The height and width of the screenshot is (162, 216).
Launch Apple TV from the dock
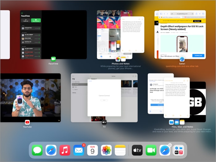137,150
